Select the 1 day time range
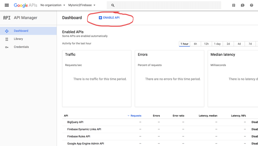 click(x=217, y=44)
